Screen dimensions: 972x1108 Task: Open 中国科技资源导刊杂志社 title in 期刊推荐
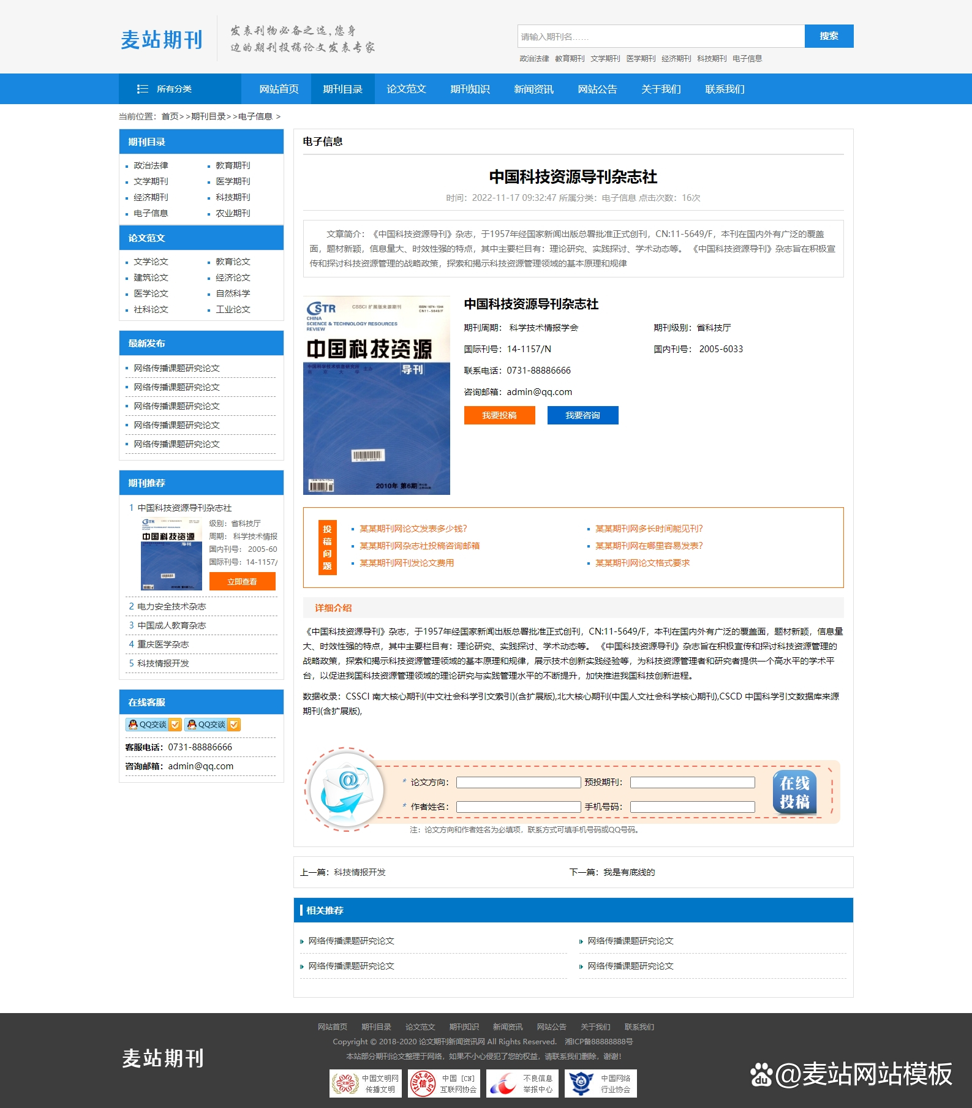[x=184, y=508]
